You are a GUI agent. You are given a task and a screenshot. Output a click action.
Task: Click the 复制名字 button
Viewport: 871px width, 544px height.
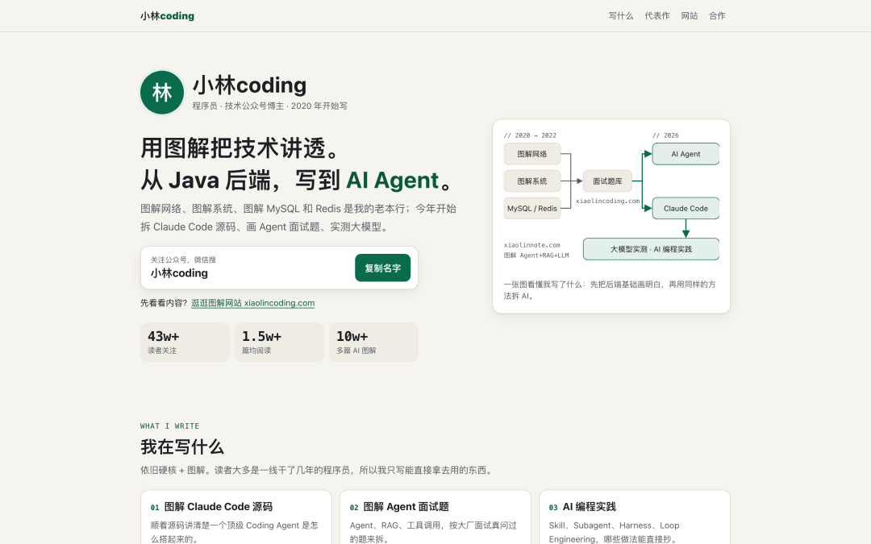coord(383,268)
